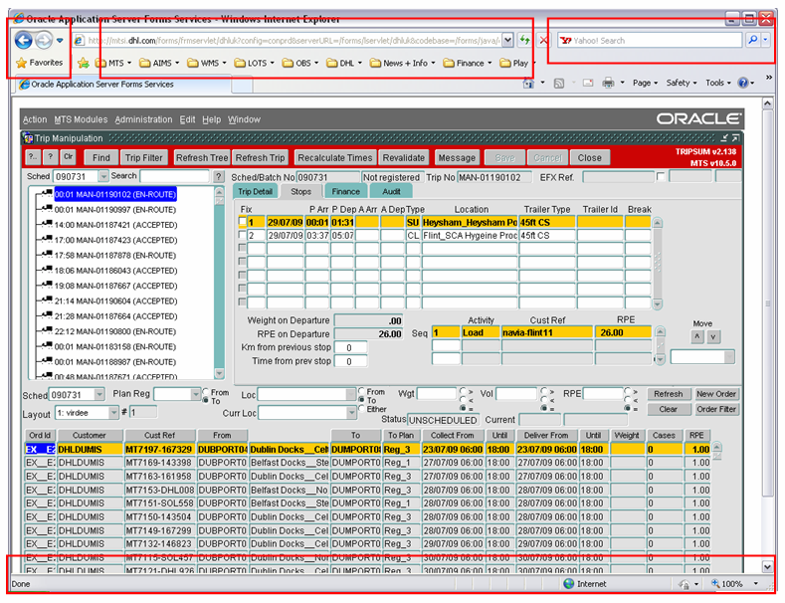This screenshot has width=785, height=603.
Task: Click the New Order button
Action: coord(716,394)
